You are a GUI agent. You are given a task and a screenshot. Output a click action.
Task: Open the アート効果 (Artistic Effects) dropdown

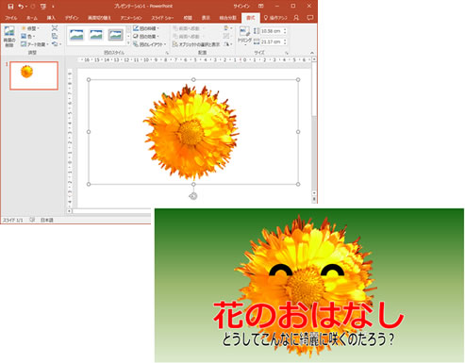click(35, 44)
